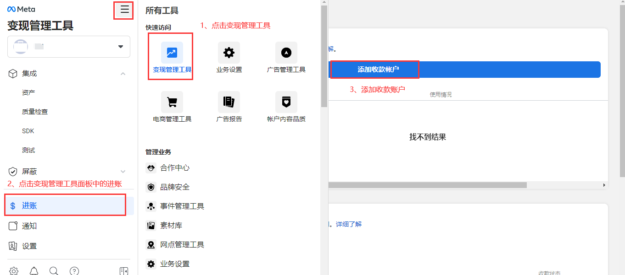Click the 合作中心 handshake icon
Screen dimensions: 625x275
click(x=151, y=168)
